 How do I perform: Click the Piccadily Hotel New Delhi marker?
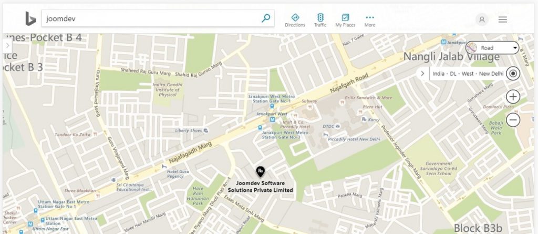point(325,134)
